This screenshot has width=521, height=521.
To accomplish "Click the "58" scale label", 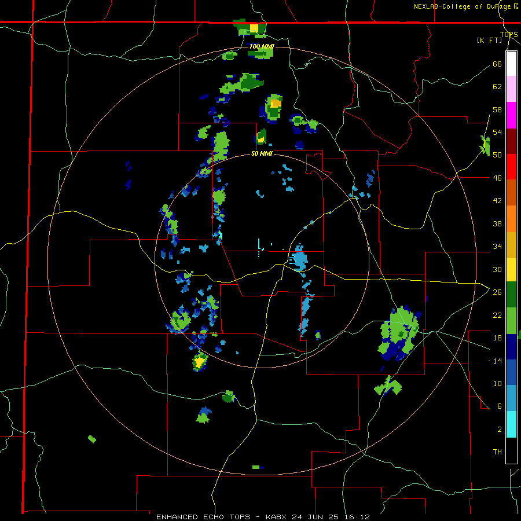I will coord(497,109).
